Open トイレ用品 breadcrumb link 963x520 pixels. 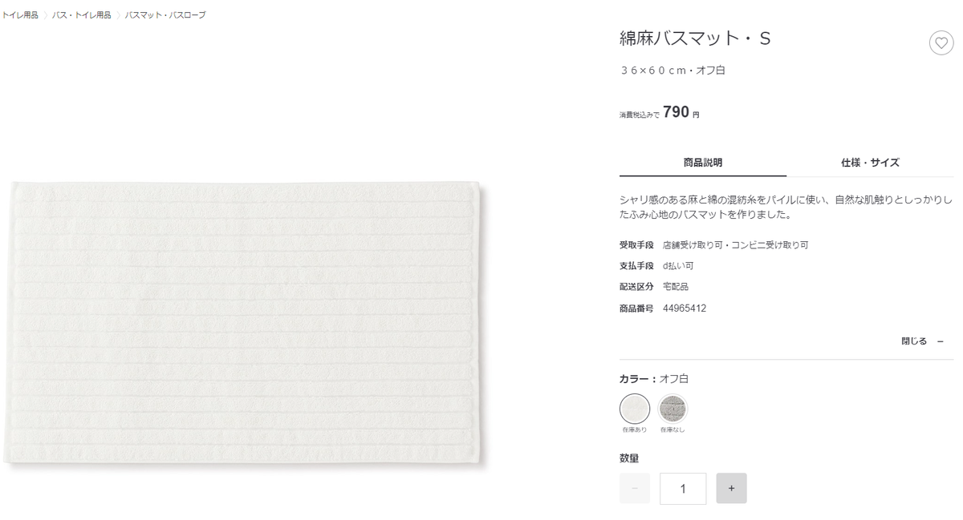(19, 15)
